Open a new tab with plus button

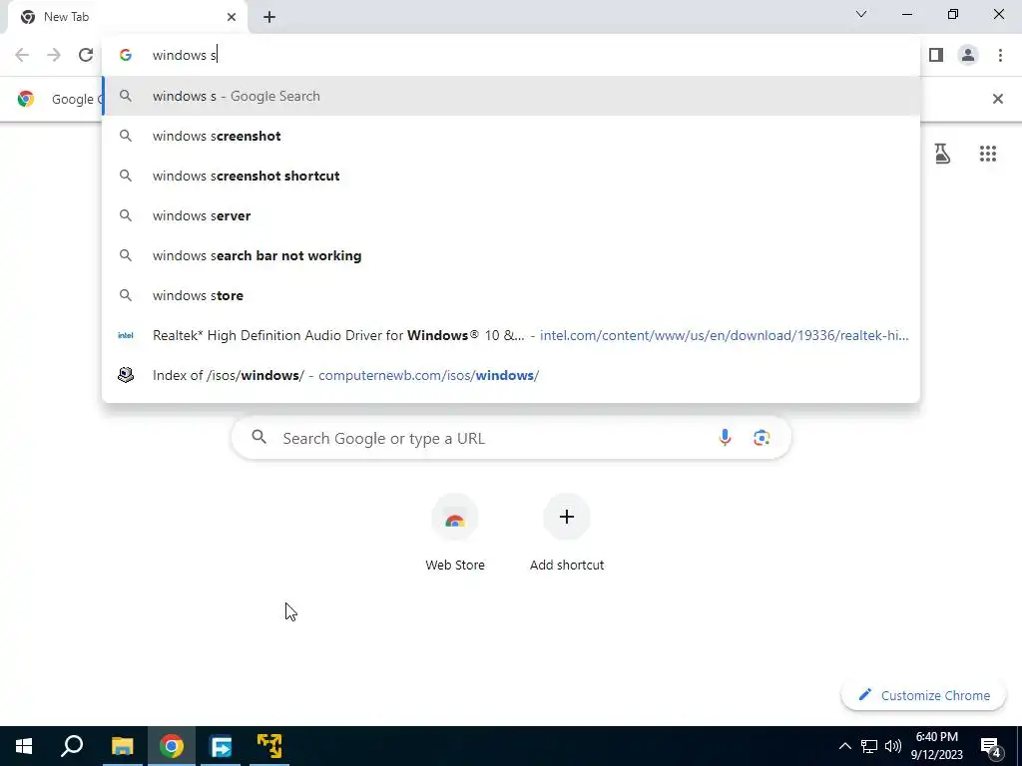pyautogui.click(x=269, y=18)
